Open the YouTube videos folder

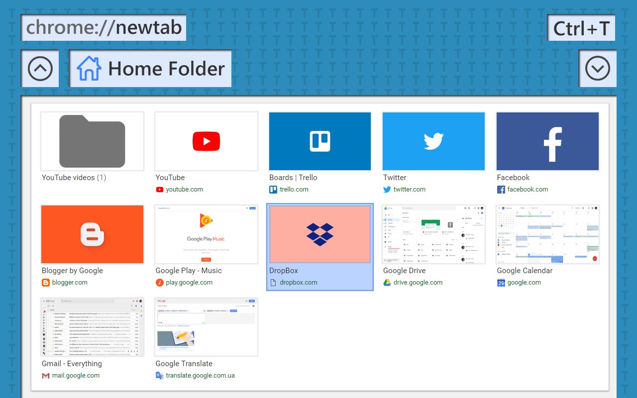coord(92,141)
